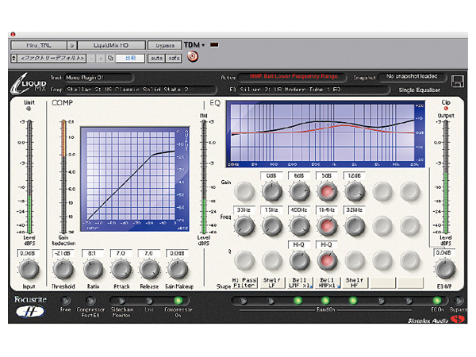476x357 pixels.
Task: Click the compressor transfer curve graph
Action: [135, 179]
